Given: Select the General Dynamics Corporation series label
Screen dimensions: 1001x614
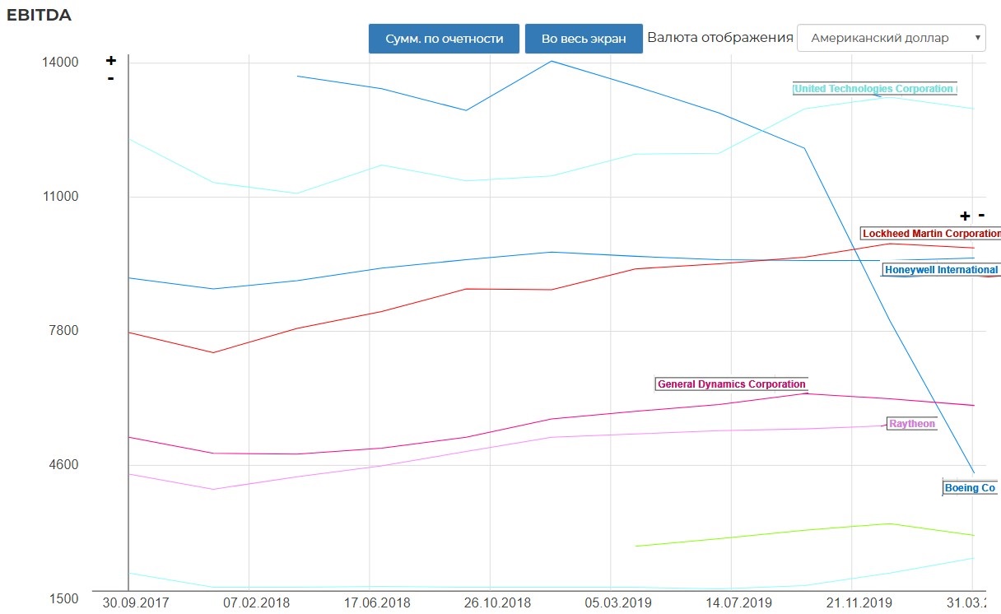Looking at the screenshot, I should (x=732, y=384).
